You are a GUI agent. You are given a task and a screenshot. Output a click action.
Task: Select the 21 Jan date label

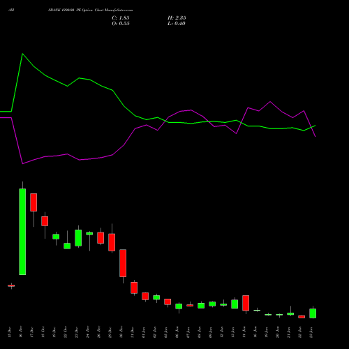289,332
